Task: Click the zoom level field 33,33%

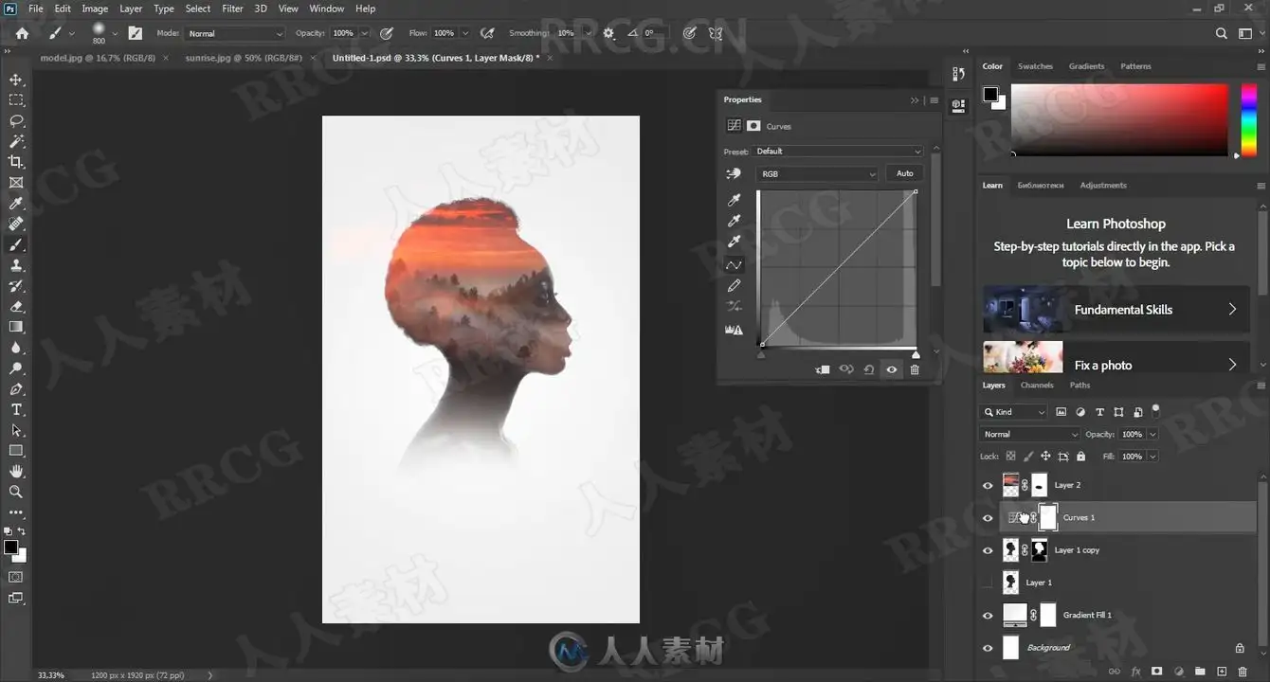Action: point(51,675)
